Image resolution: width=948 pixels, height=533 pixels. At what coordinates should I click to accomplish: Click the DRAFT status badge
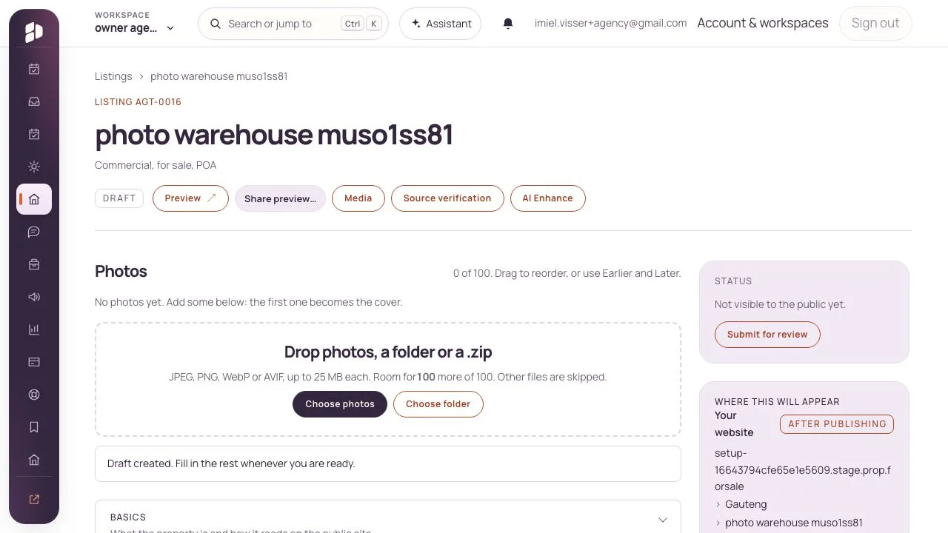pyautogui.click(x=119, y=198)
